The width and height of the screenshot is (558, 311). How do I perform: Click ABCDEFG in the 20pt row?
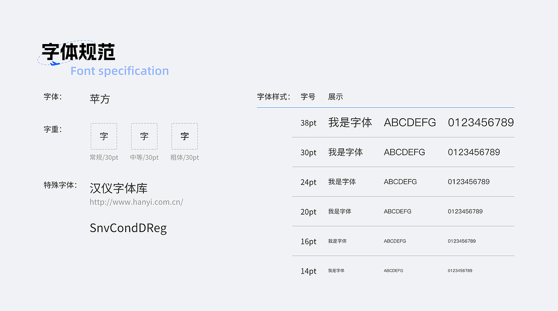pos(398,212)
